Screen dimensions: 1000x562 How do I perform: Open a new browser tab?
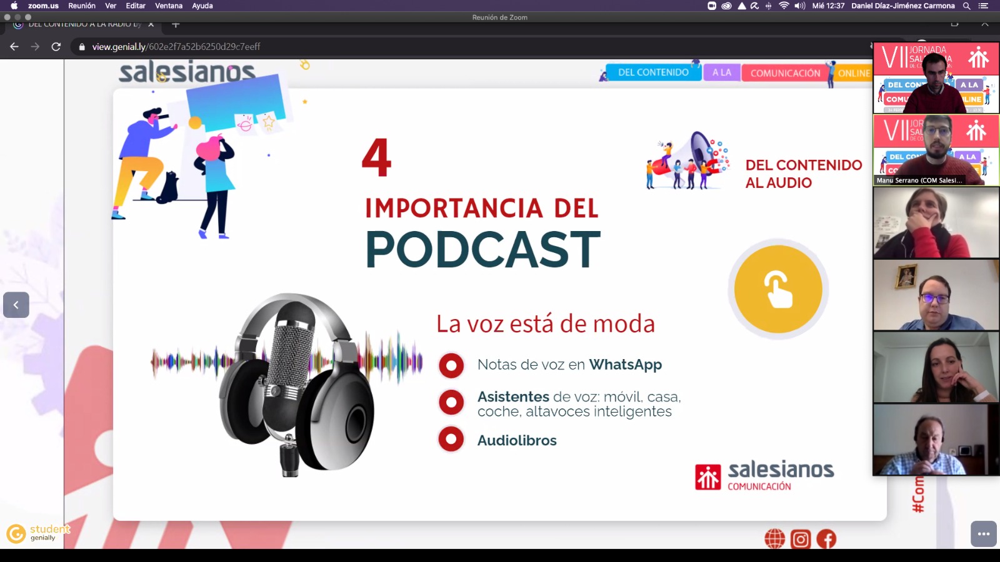[x=176, y=24]
